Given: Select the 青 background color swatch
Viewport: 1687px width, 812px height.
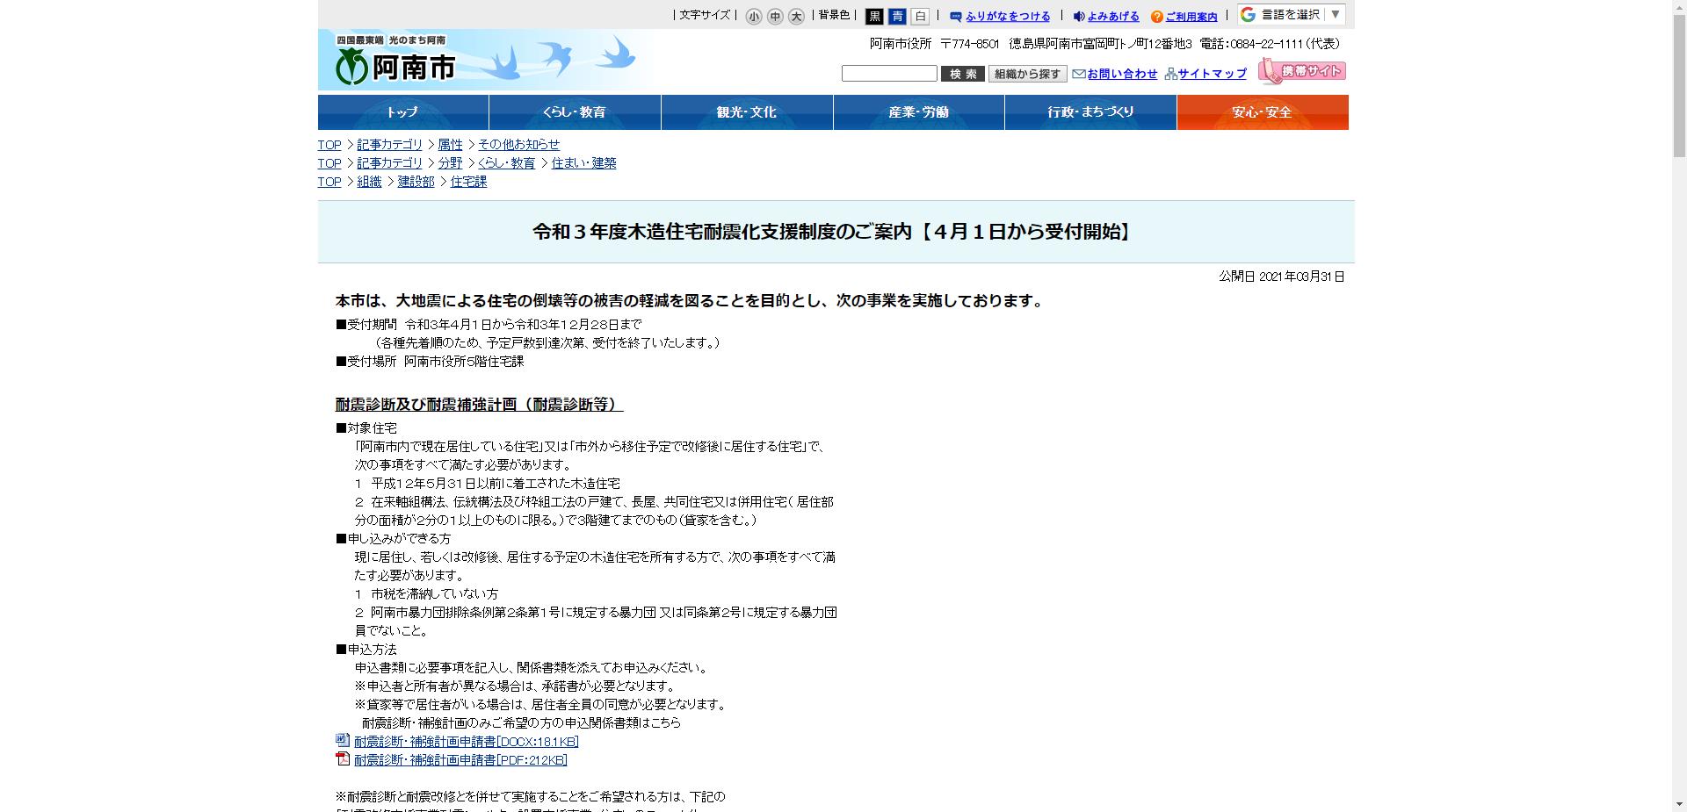Looking at the screenshot, I should 898,15.
